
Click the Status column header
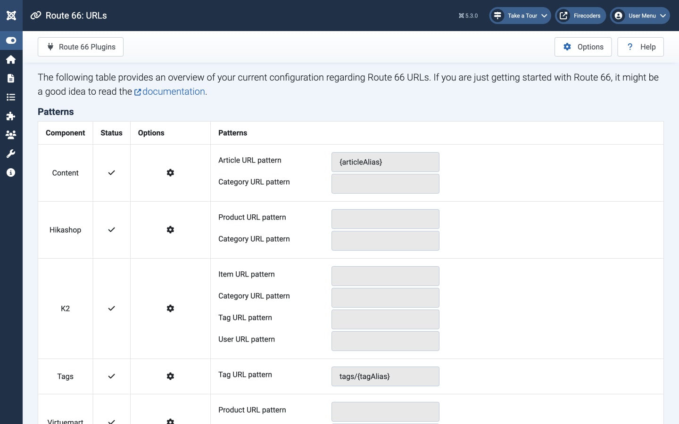(111, 133)
